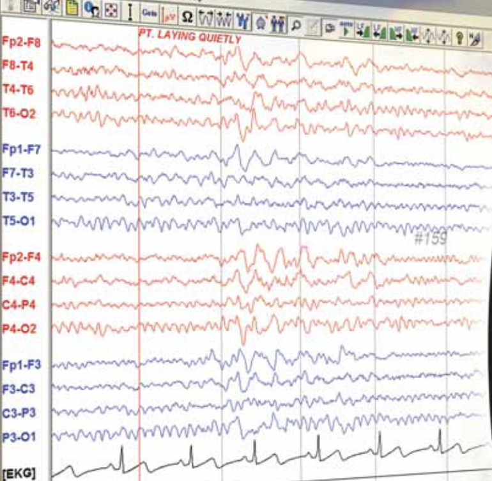Select the µV sensitivity icon
492x481 pixels.
click(x=169, y=15)
